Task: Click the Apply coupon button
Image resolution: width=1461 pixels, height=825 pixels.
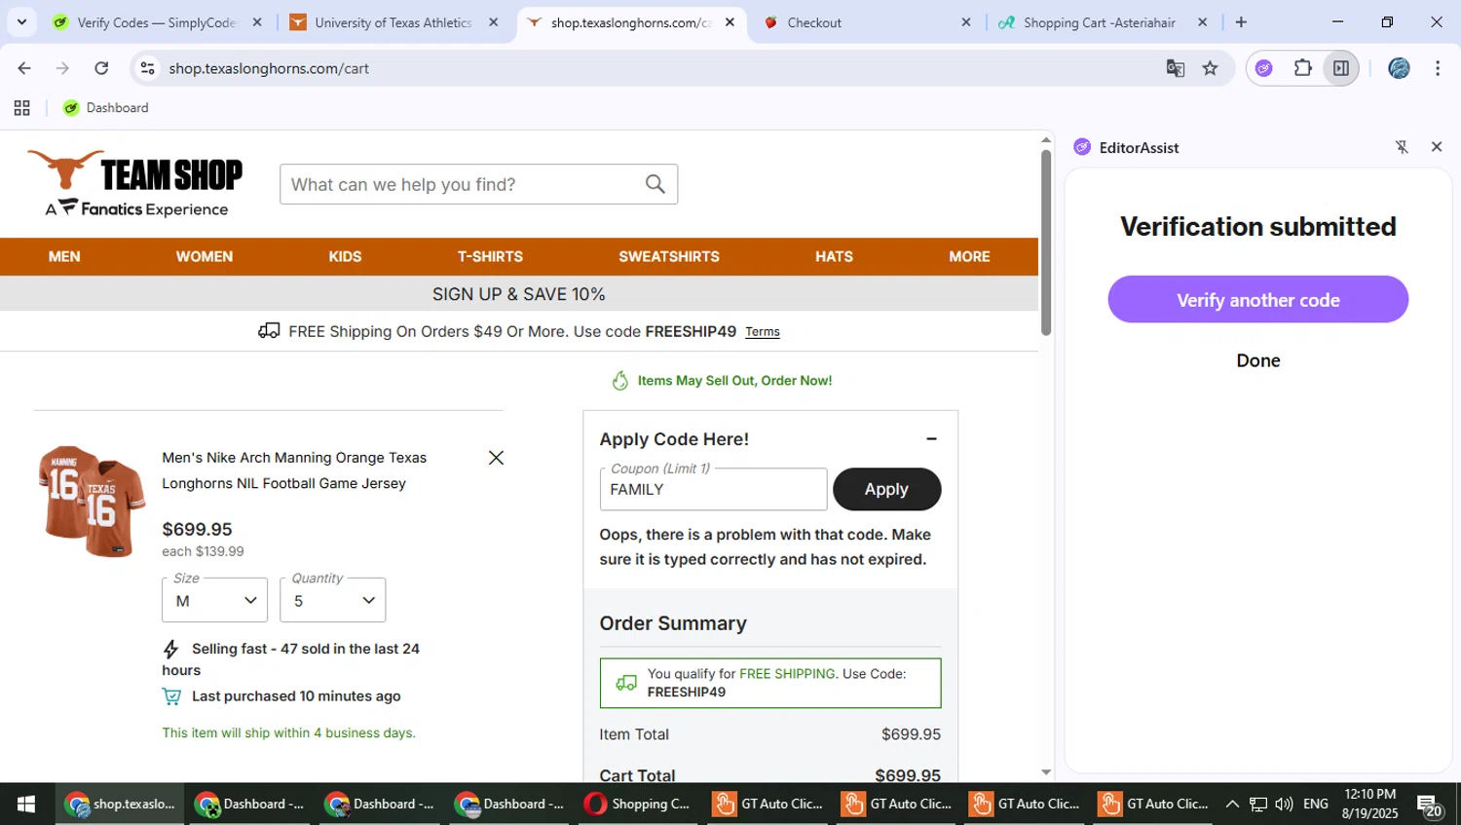Action: (886, 489)
